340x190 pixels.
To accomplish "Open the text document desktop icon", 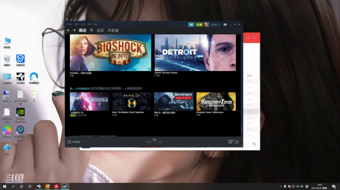I will click(20, 97).
